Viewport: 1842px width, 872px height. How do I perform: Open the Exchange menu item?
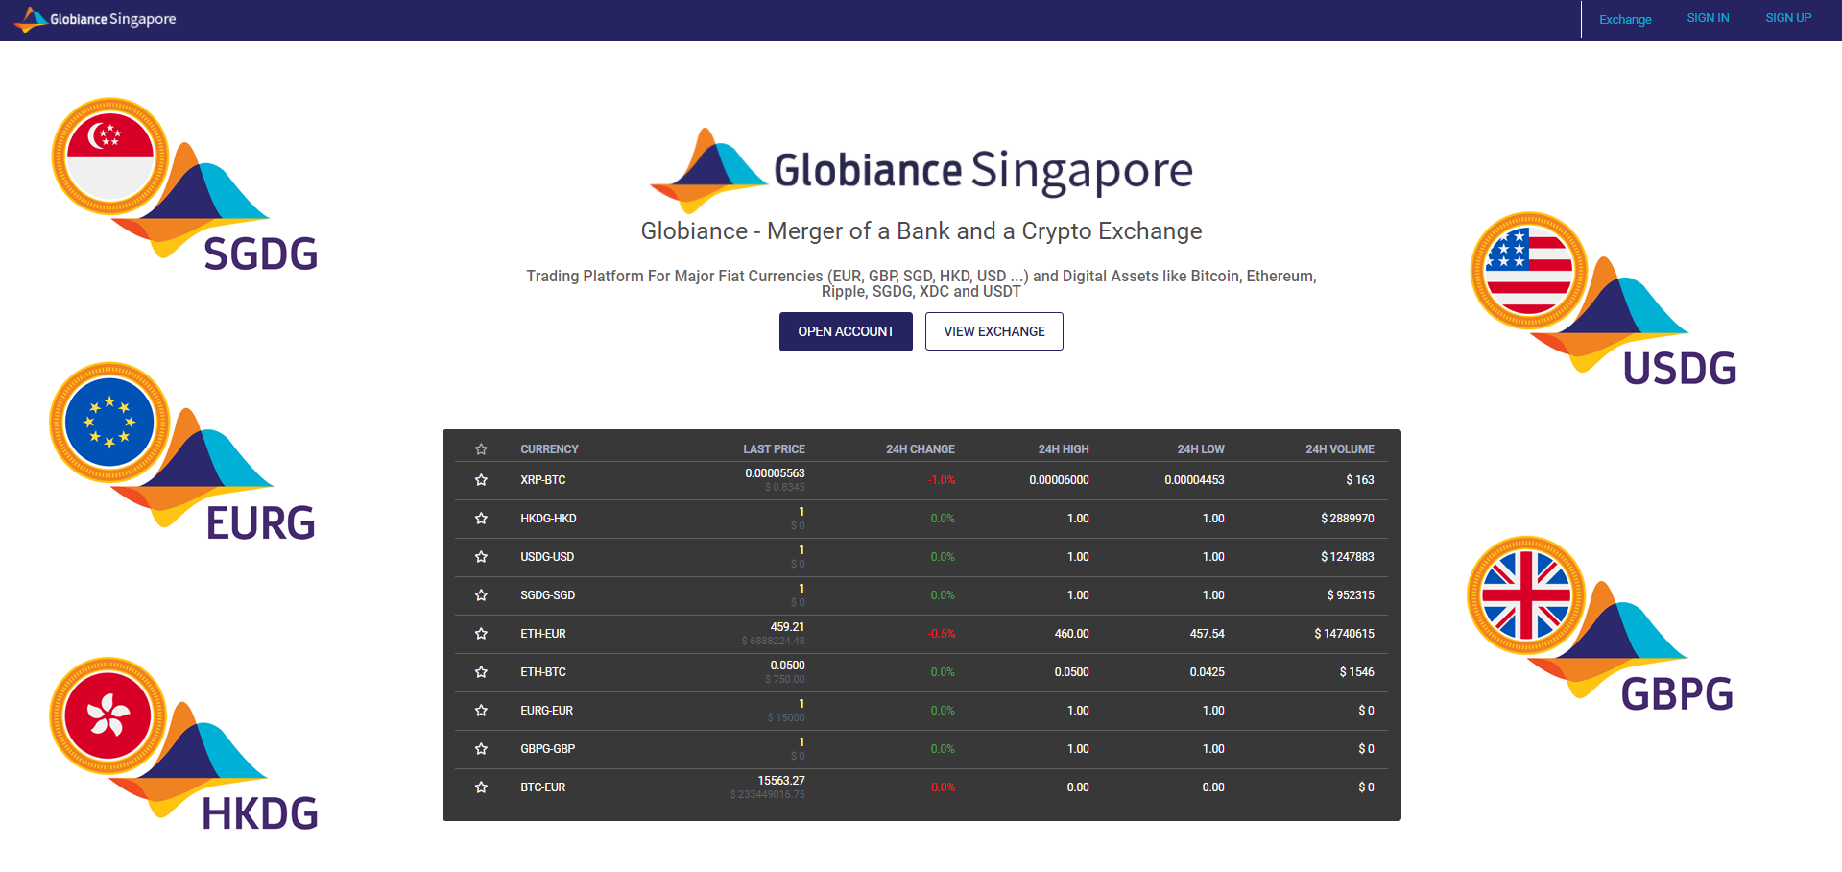coord(1625,19)
